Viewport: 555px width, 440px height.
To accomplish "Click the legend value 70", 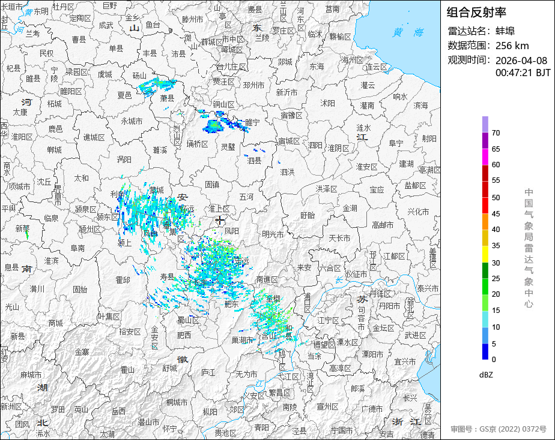I will 496,132.
